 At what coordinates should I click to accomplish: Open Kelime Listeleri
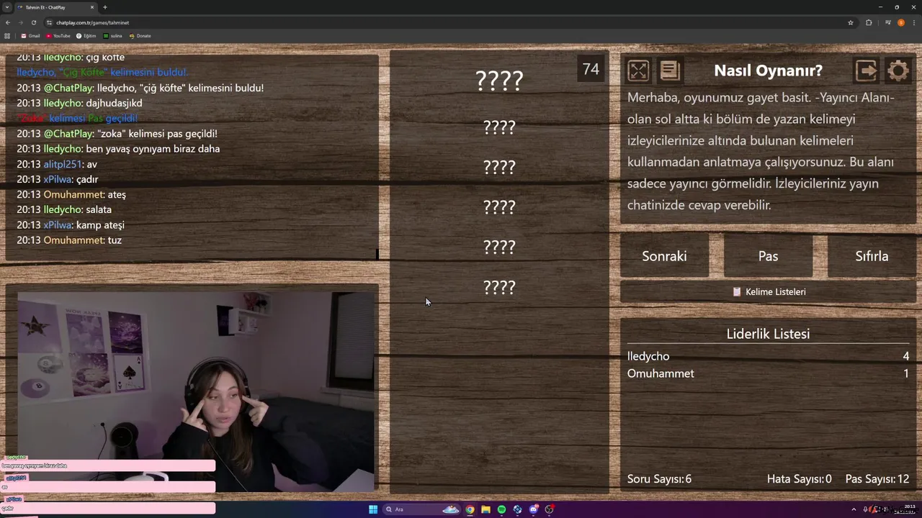(768, 292)
